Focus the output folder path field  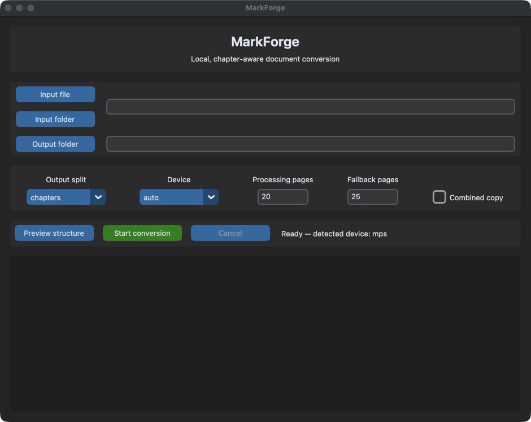click(x=311, y=144)
